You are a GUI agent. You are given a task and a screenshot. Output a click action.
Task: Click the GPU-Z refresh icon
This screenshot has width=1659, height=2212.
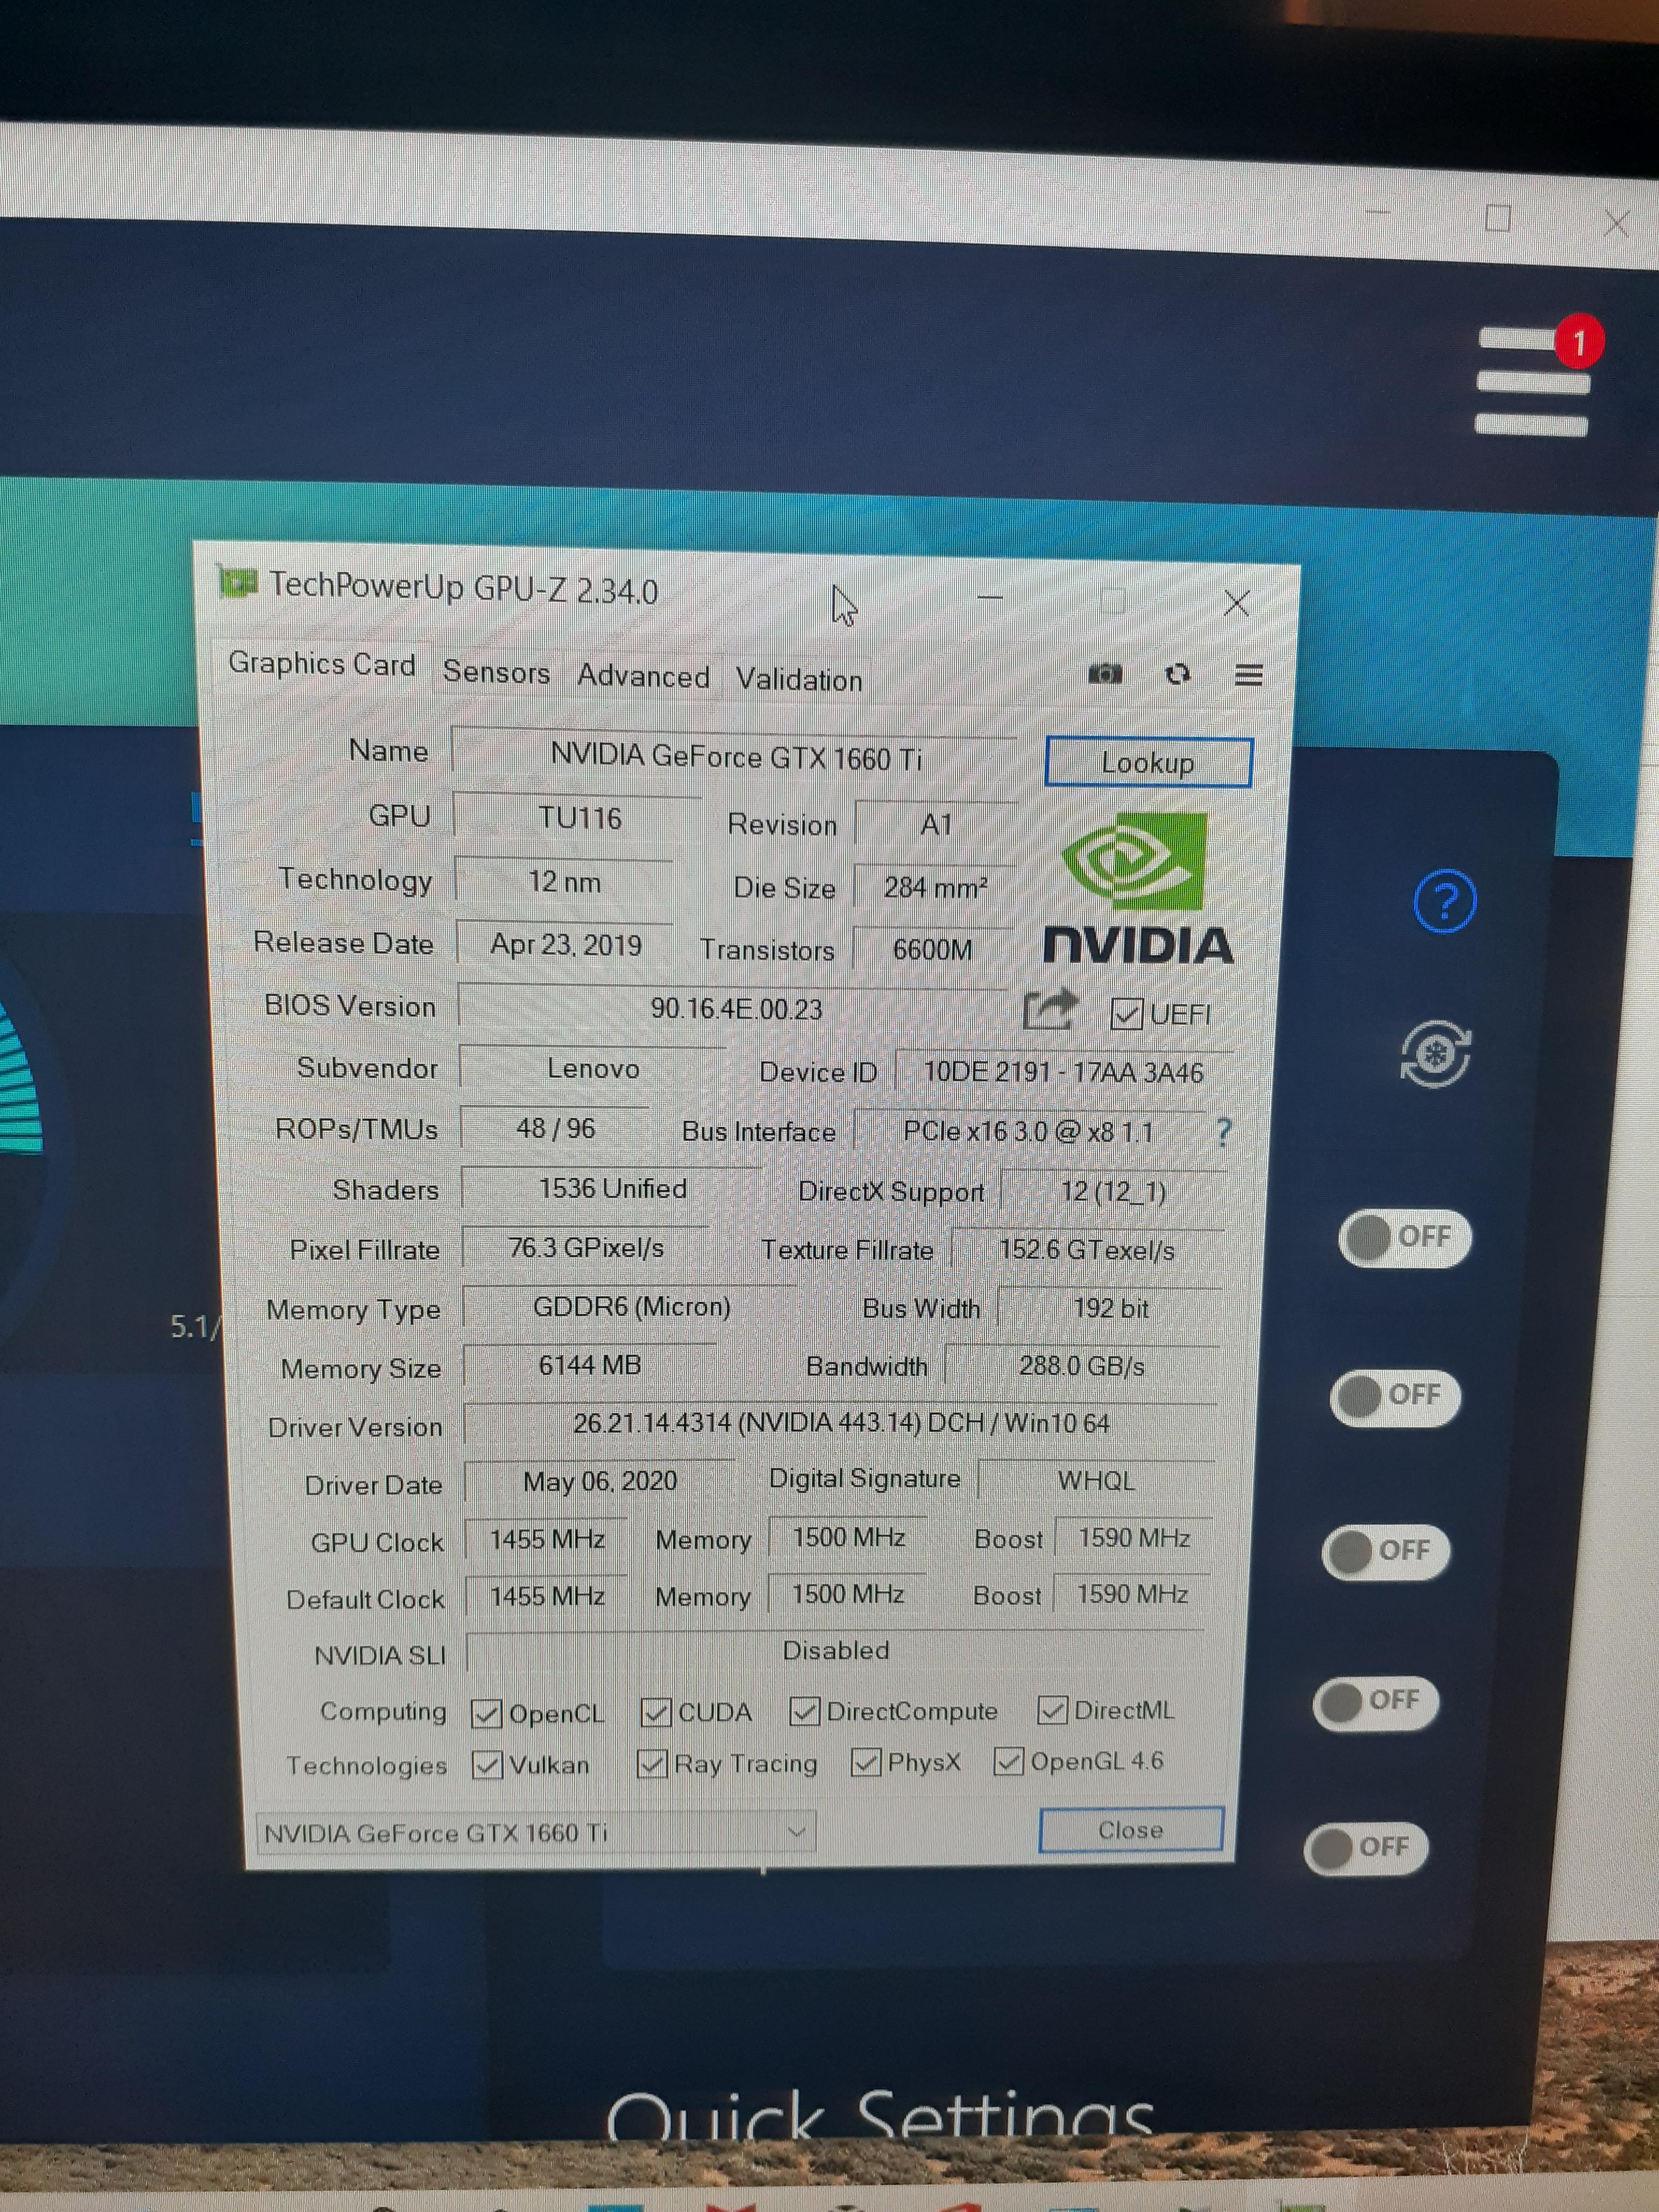(1178, 674)
